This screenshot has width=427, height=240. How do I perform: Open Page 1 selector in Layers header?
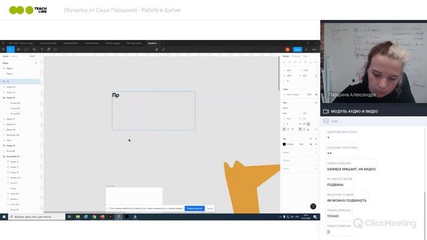click(x=33, y=56)
